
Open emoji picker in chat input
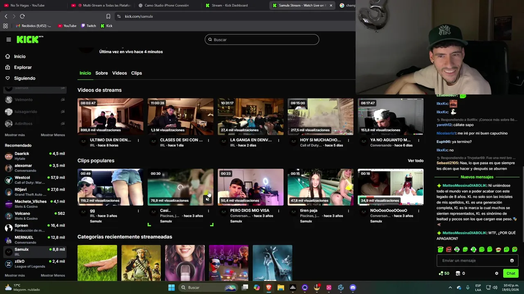(512, 261)
